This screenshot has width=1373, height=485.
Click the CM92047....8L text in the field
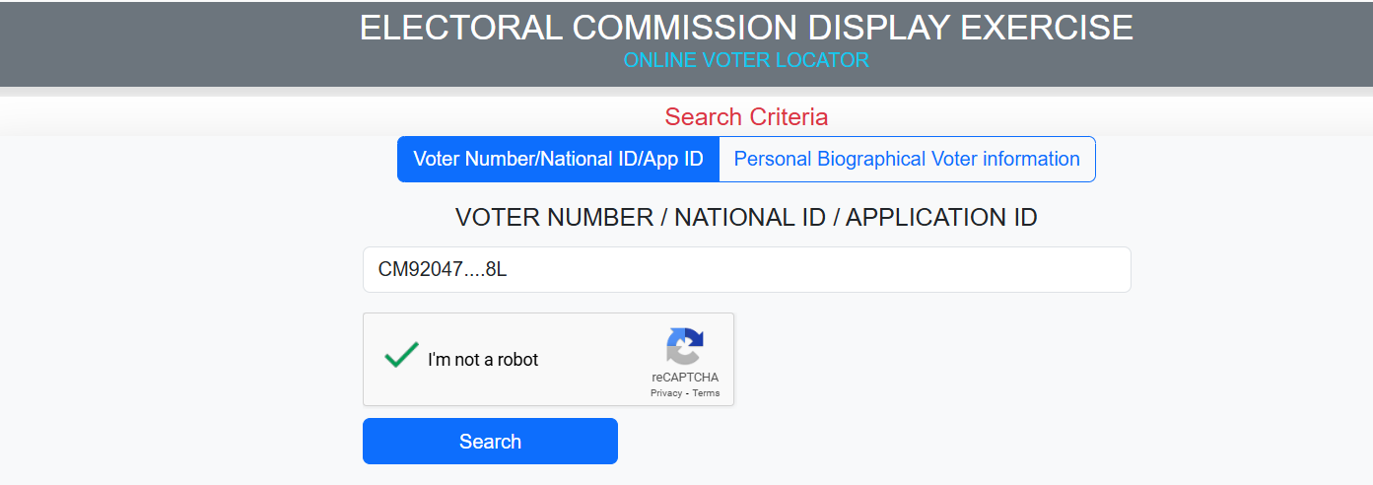point(443,269)
